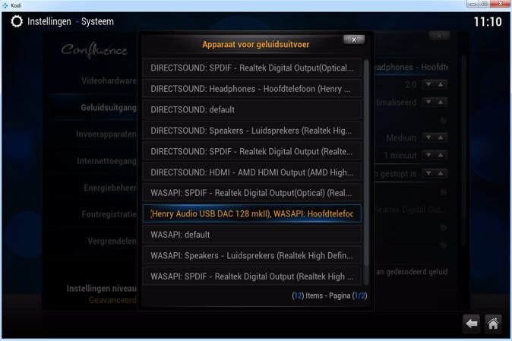512x341 pixels.
Task: Click the up arrow next to ...timaliseerd
Action: point(441,102)
